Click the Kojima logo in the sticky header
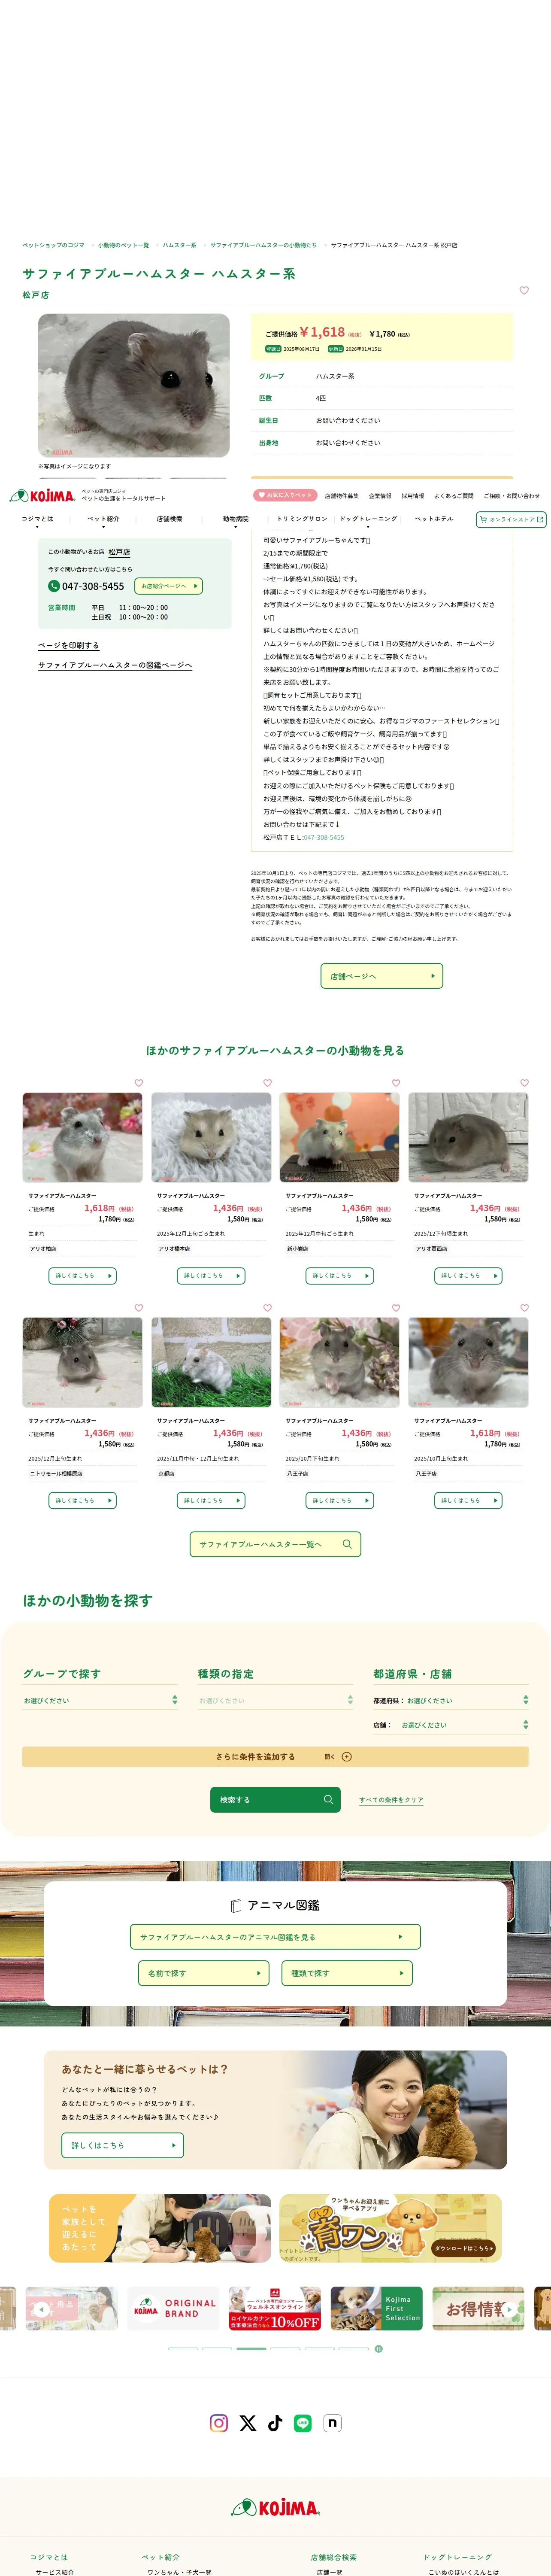The image size is (551, 2576). pos(43,495)
